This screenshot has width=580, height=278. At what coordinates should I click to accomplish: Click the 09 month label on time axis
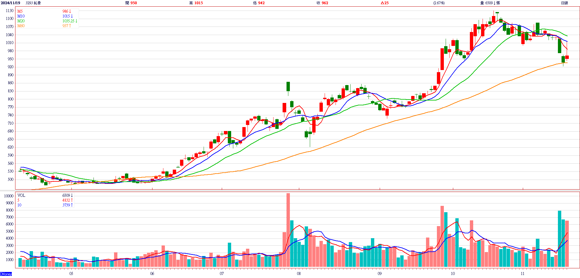[379, 273]
